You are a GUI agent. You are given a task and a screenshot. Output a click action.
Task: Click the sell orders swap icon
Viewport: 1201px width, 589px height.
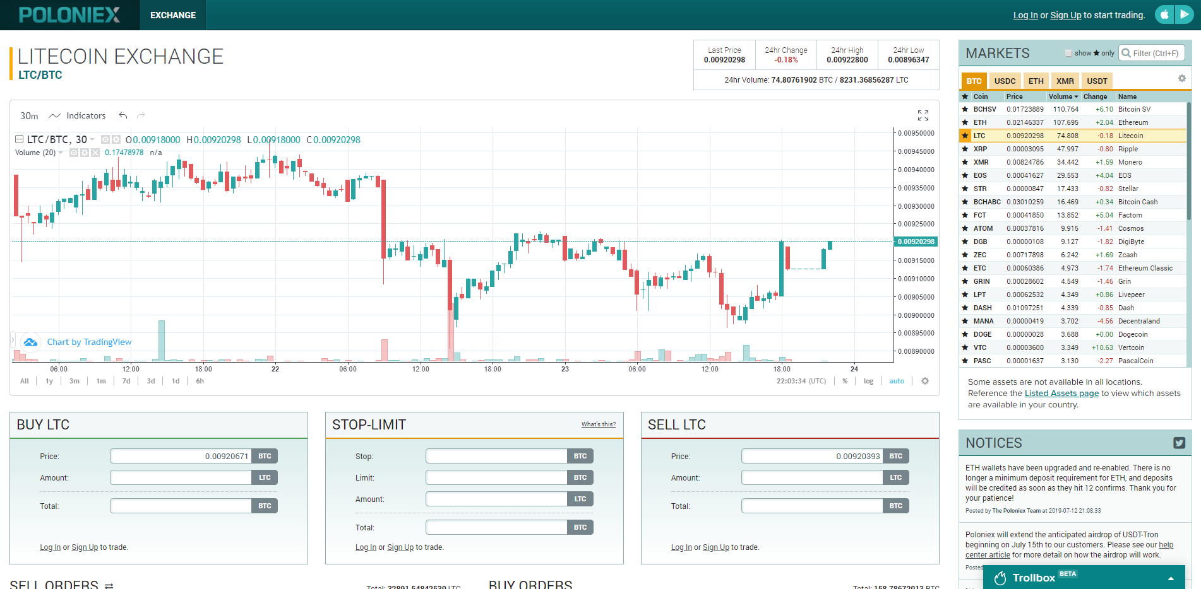(x=109, y=585)
